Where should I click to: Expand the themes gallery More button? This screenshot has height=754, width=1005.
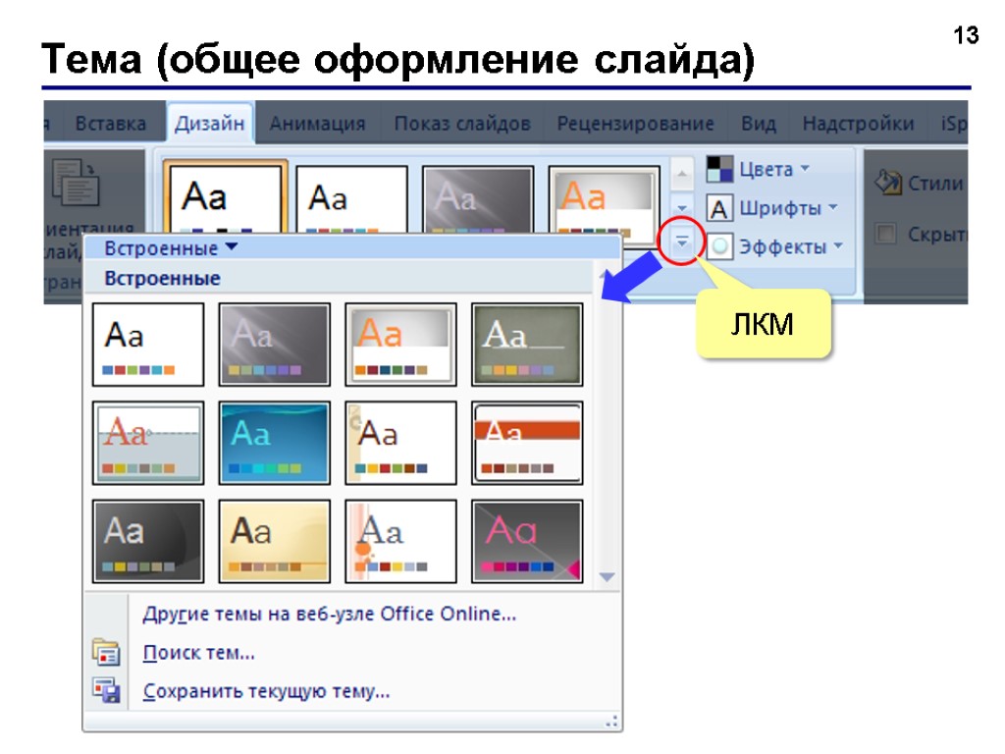[x=682, y=242]
